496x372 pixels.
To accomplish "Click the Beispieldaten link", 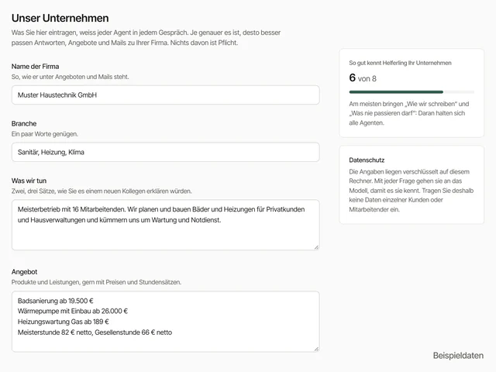I will [458, 356].
